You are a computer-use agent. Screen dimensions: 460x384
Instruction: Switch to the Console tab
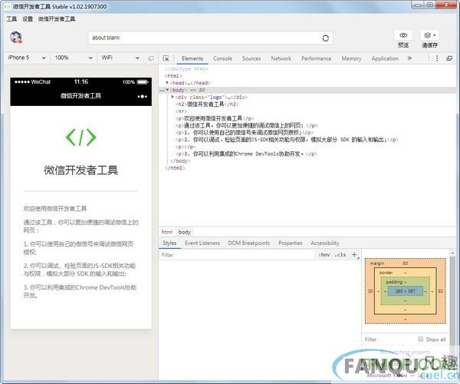coord(222,58)
